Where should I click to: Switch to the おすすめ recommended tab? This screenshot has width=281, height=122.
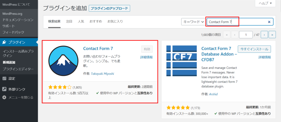coord(96,21)
